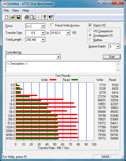Viewport: 126px width, 161px height.
Task: Open the View menu
Action: point(15,10)
